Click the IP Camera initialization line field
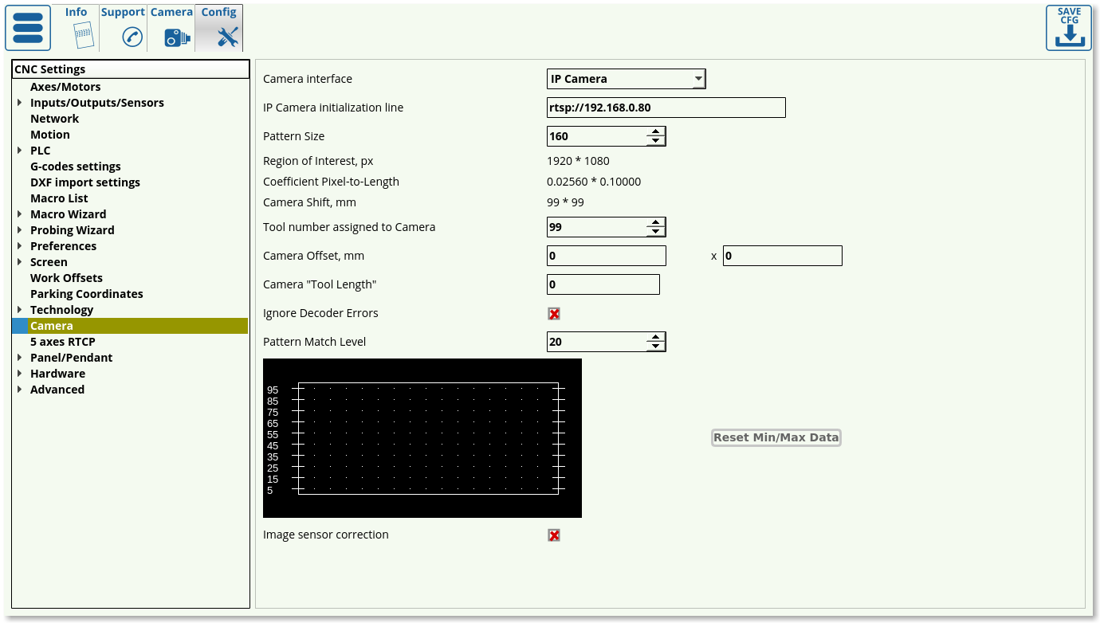 click(666, 108)
